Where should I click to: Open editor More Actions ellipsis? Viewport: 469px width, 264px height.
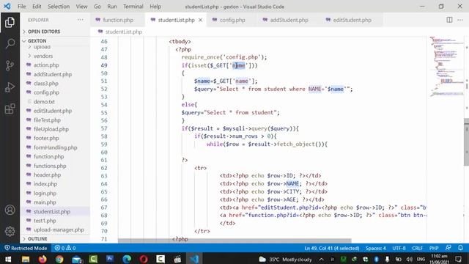pos(460,20)
